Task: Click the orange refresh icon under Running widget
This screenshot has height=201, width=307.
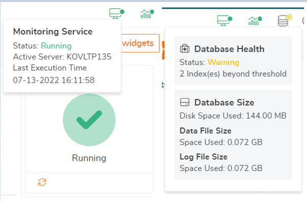Action: point(42,182)
